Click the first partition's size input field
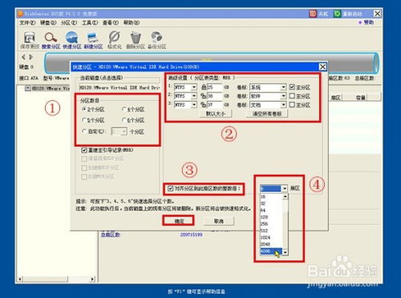Screen dimensions: 401x298 [215, 87]
